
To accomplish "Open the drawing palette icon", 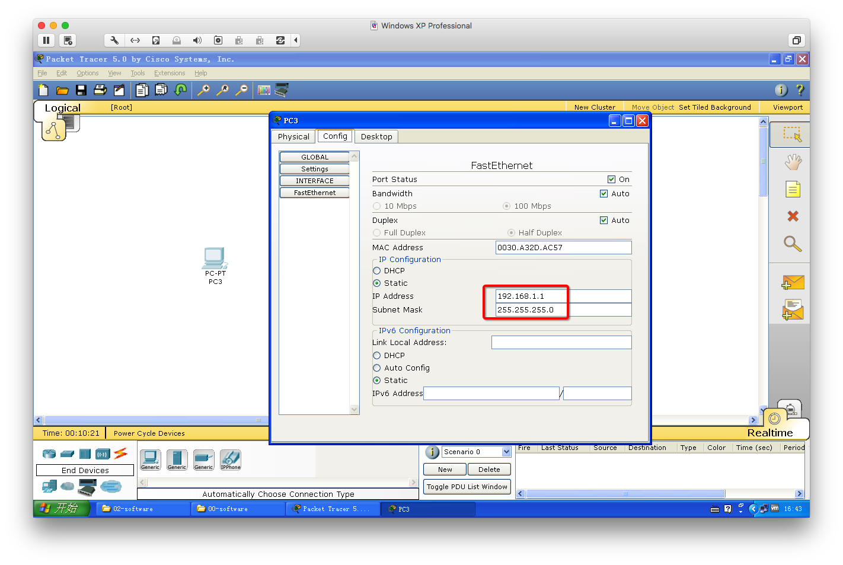I will pyautogui.click(x=264, y=90).
